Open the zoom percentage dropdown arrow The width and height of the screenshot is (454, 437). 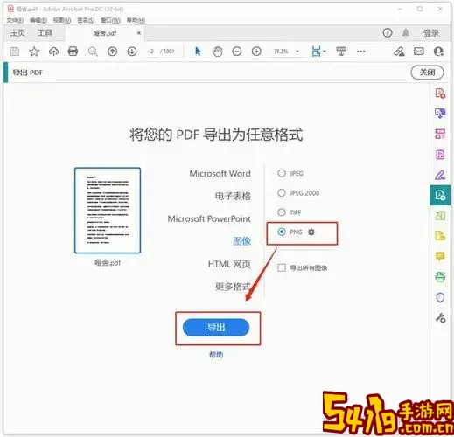tap(297, 52)
